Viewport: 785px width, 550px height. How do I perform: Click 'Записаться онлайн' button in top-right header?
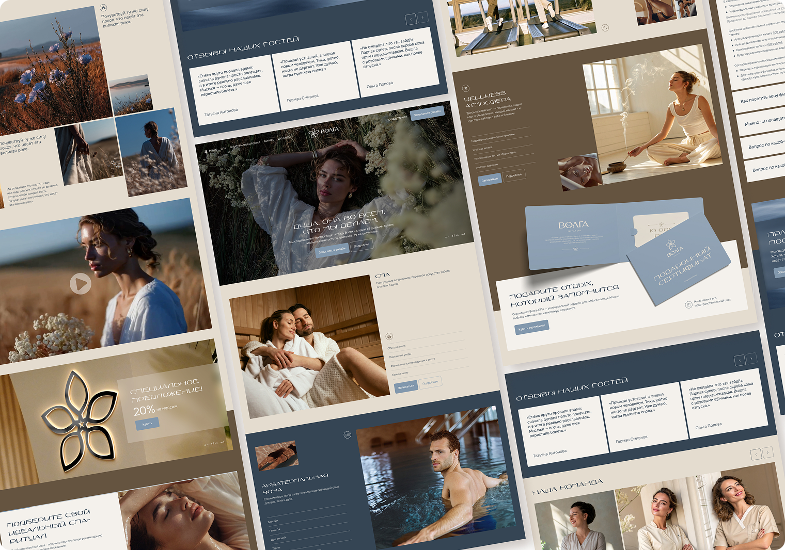pyautogui.click(x=427, y=113)
